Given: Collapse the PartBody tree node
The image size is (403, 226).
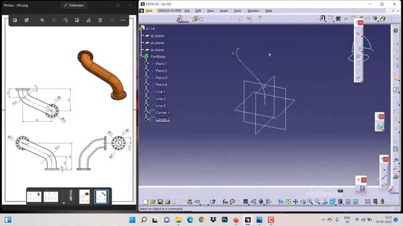Looking at the screenshot, I should [x=141, y=56].
